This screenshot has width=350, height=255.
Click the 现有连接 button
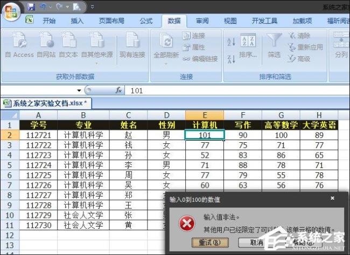click(132, 45)
